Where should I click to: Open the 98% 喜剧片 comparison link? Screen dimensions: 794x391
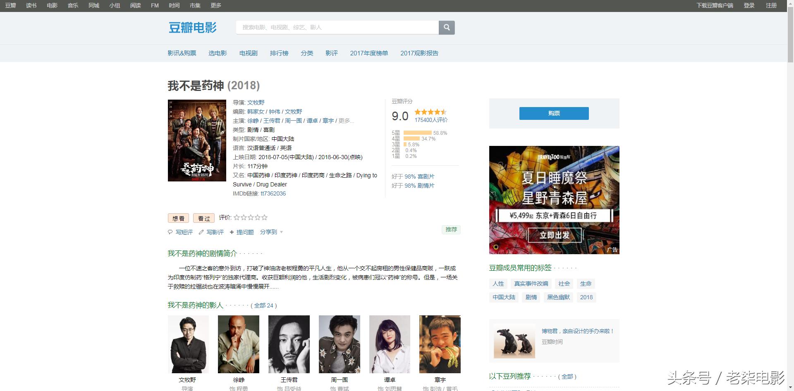pyautogui.click(x=419, y=176)
